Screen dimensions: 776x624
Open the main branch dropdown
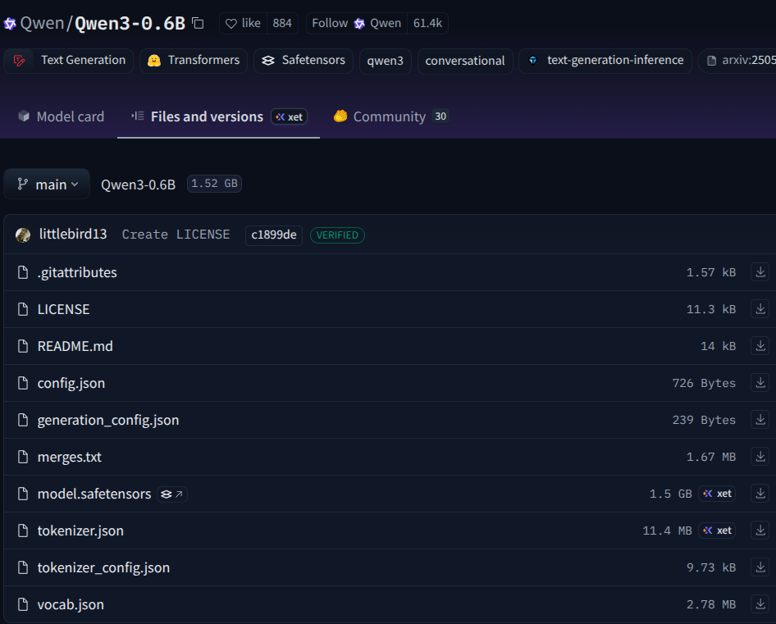pyautogui.click(x=47, y=184)
